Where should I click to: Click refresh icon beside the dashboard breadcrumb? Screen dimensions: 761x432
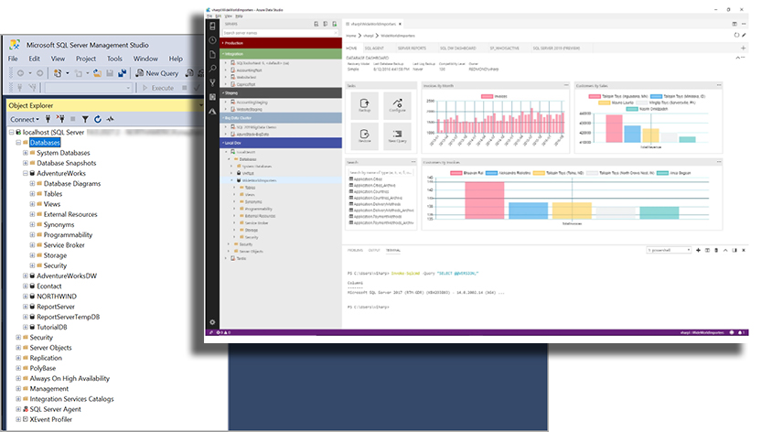pyautogui.click(x=736, y=35)
